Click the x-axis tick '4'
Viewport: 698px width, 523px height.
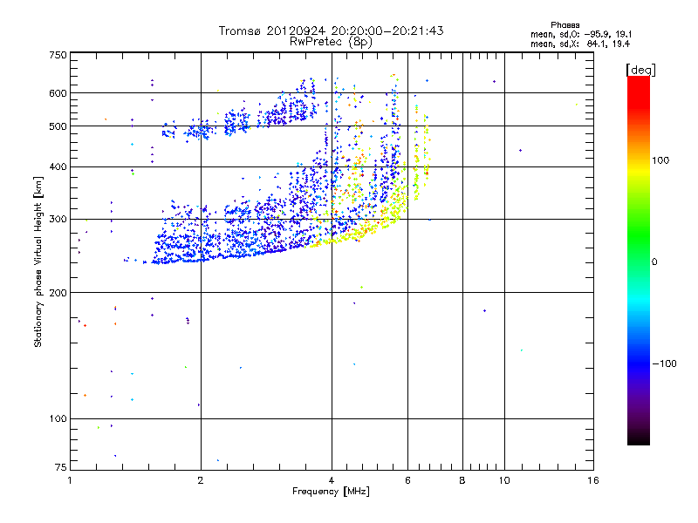(332, 480)
